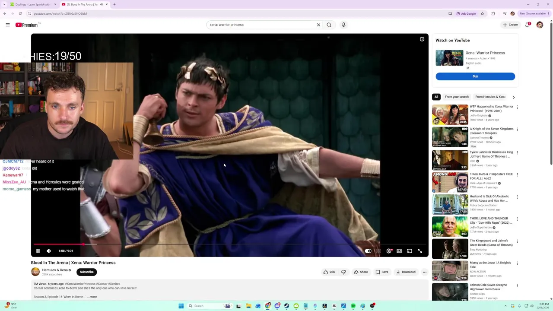Open Among Us 1 Real Hera thumbnail
Image resolution: width=553 pixels, height=311 pixels.
pyautogui.click(x=450, y=182)
